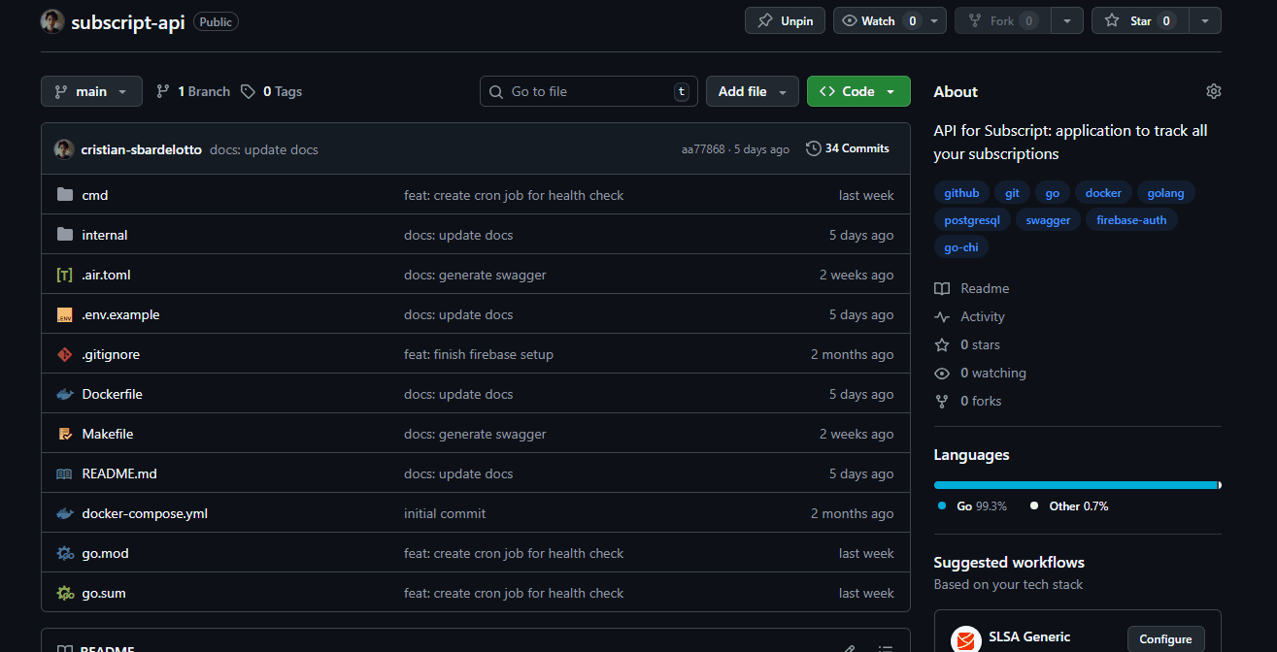Viewport: 1277px width, 652px height.
Task: Configure the SLSA Generic workflow
Action: tap(1165, 638)
